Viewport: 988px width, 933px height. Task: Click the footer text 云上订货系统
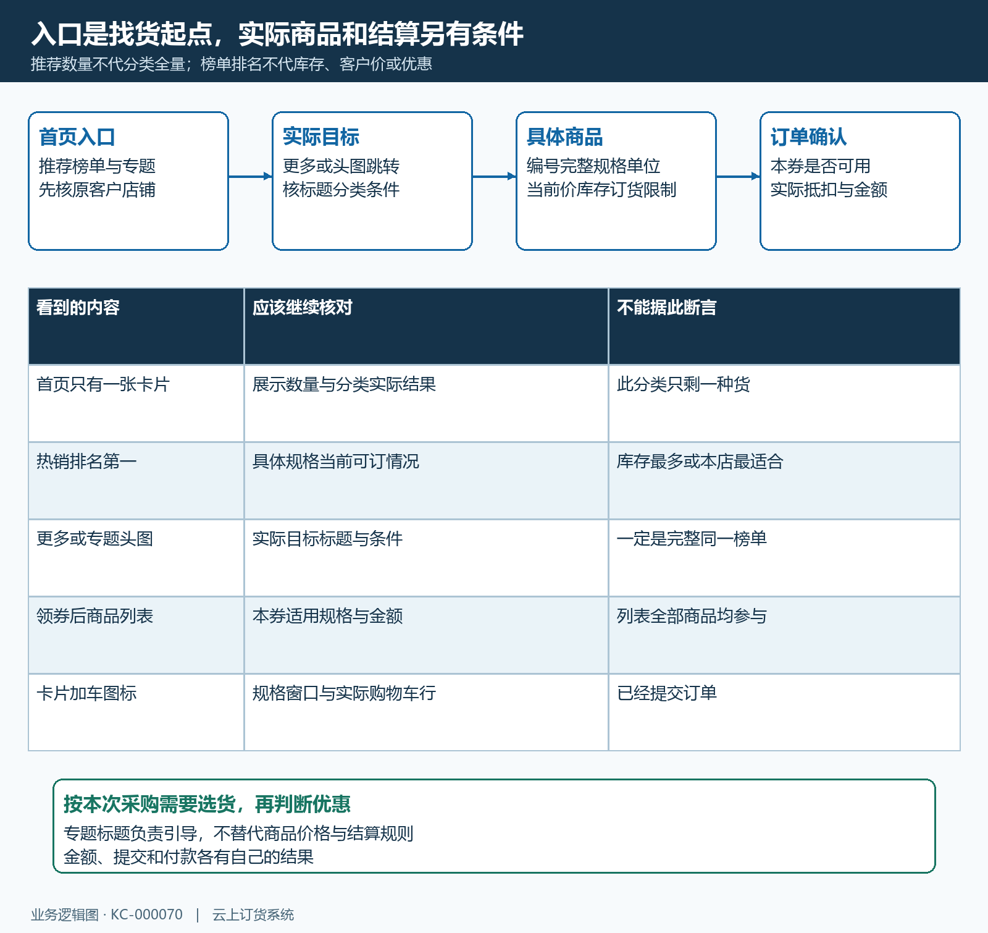[x=253, y=914]
